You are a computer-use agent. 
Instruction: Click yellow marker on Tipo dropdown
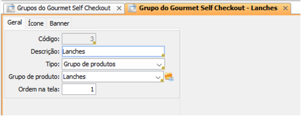pyautogui.click(x=163, y=68)
